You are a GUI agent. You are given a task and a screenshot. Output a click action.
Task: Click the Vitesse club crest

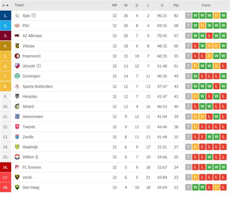pos(17,46)
